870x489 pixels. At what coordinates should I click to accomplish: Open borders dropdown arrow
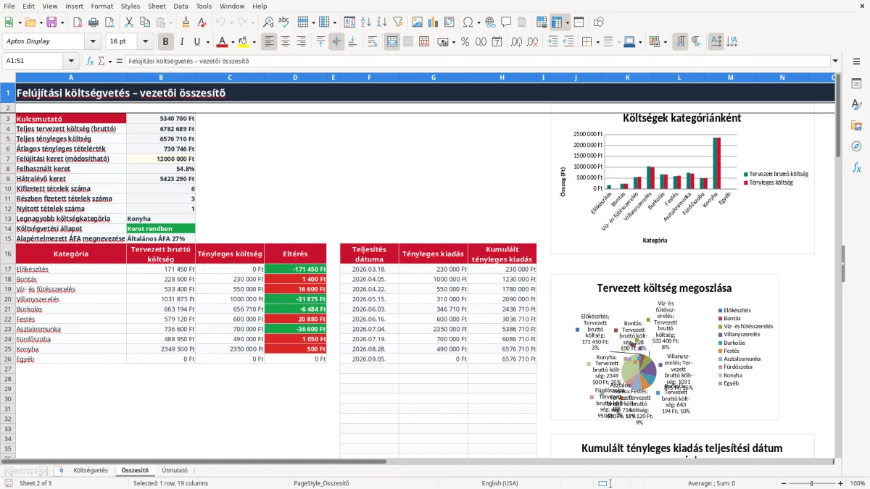click(597, 42)
